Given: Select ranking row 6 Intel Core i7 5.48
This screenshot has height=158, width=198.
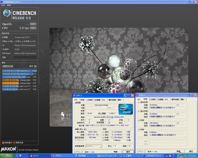Looking at the screenshot, I should pos(19,86).
